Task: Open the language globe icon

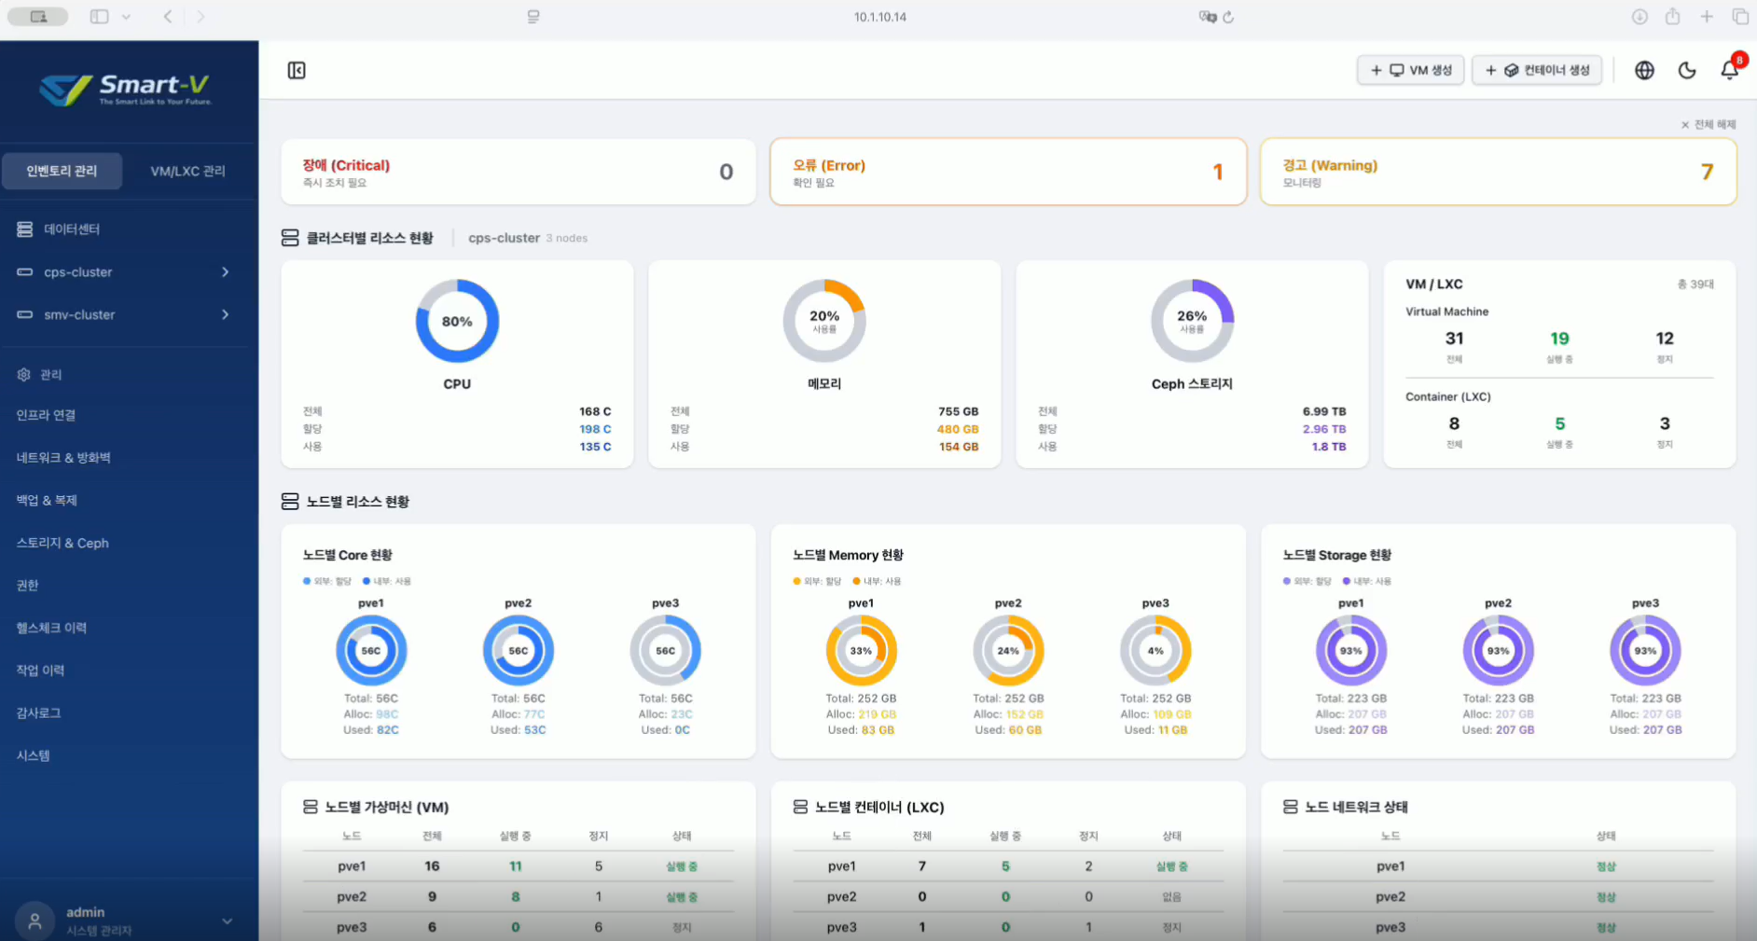Action: 1644,70
